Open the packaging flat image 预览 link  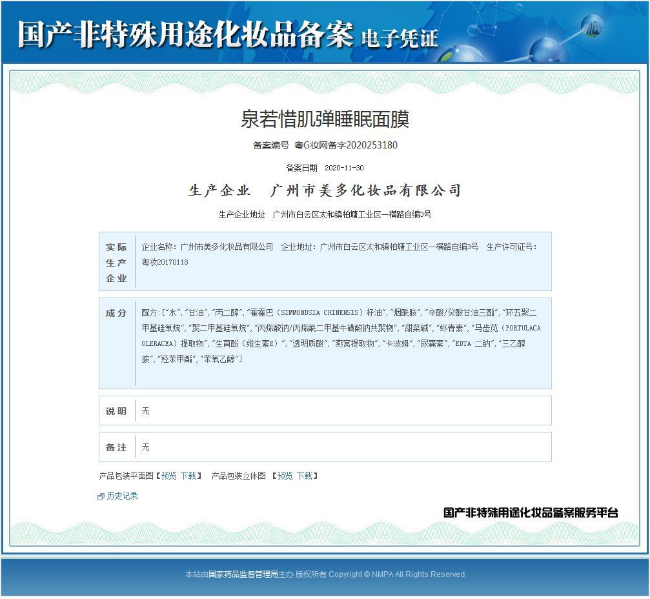[168, 476]
